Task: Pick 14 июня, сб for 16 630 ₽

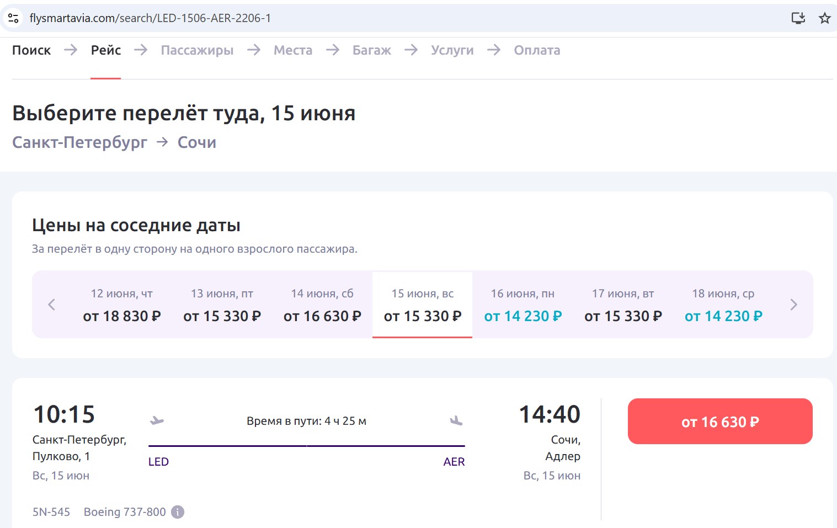Action: [x=322, y=305]
